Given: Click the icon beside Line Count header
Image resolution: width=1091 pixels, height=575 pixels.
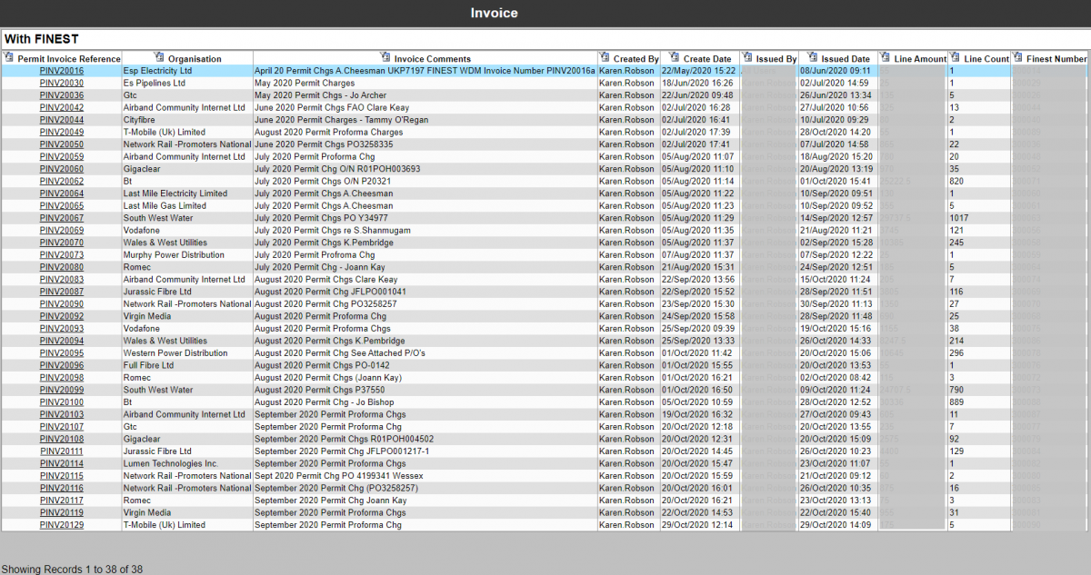Looking at the screenshot, I should (x=955, y=58).
